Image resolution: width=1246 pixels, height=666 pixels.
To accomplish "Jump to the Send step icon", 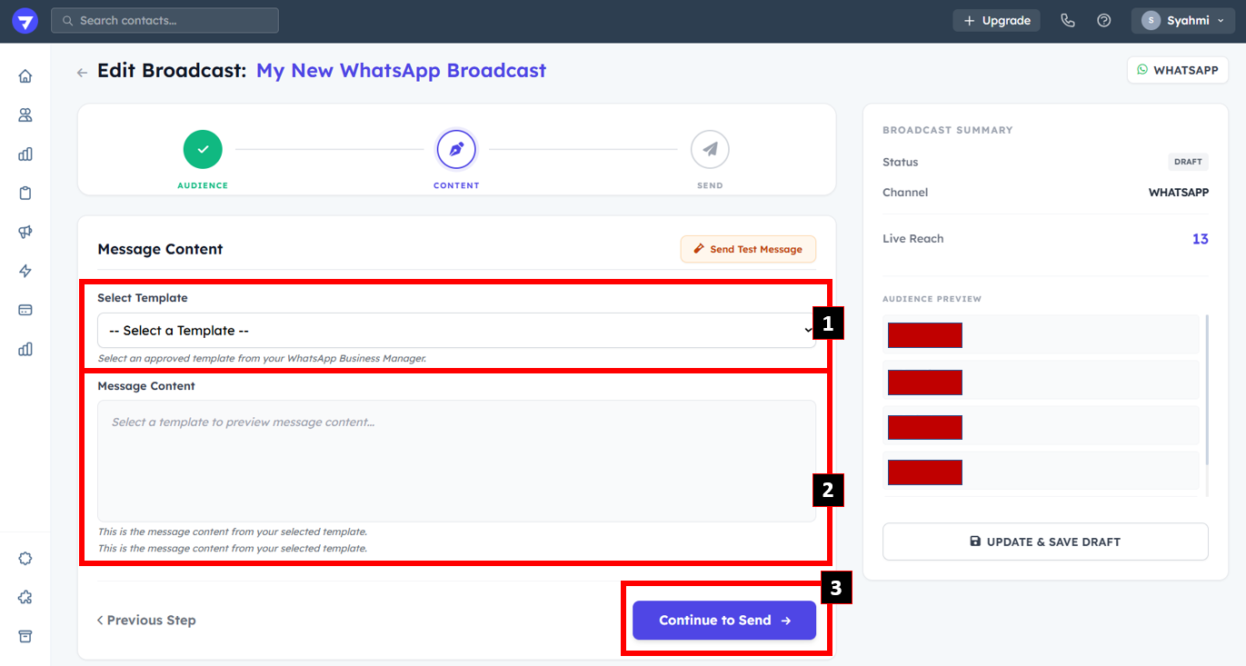I will point(710,150).
